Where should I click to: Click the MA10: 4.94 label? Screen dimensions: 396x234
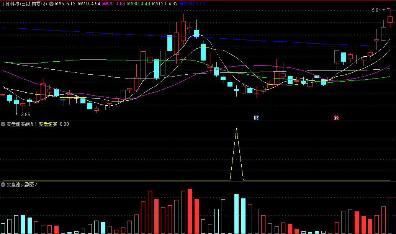click(88, 4)
